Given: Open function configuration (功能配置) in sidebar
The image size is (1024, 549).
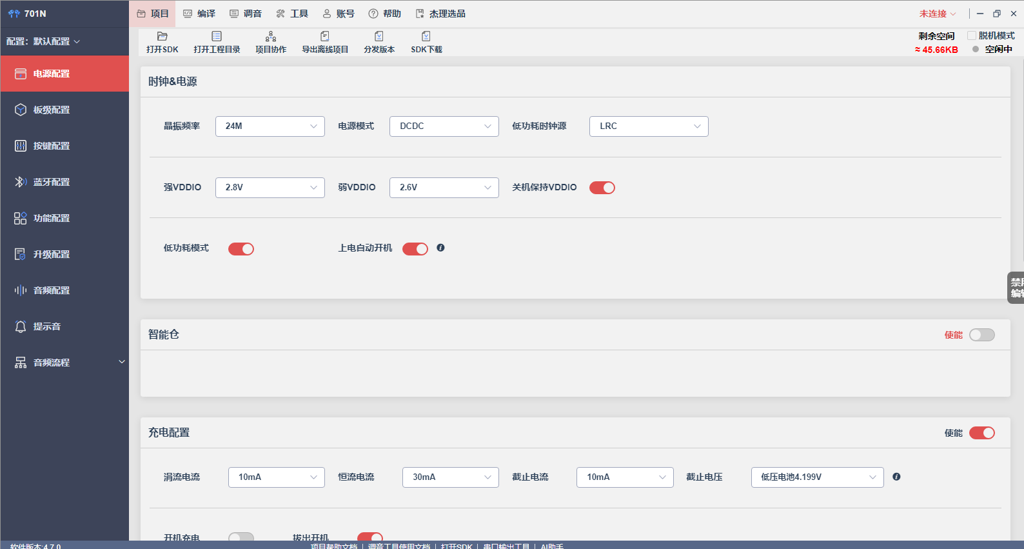Looking at the screenshot, I should point(64,218).
